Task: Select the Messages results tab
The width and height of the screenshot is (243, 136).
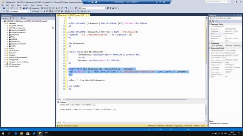Action: coord(62,102)
